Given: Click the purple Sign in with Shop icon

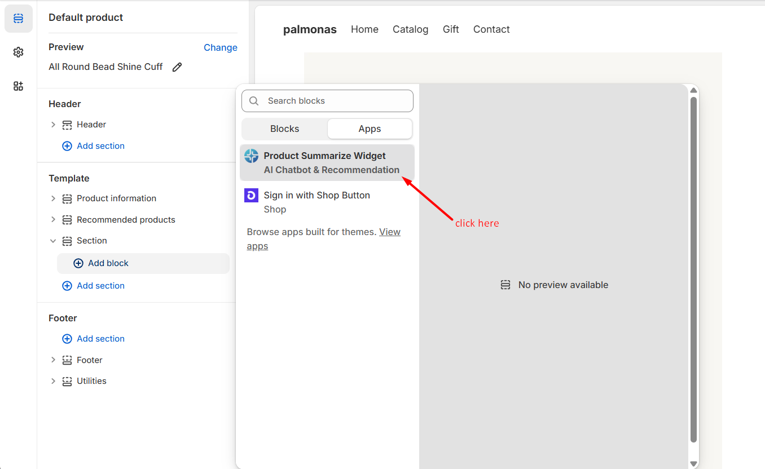Looking at the screenshot, I should point(251,195).
